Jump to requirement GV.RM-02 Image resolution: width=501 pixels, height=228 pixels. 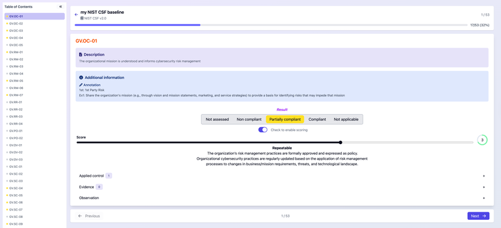(x=16, y=60)
